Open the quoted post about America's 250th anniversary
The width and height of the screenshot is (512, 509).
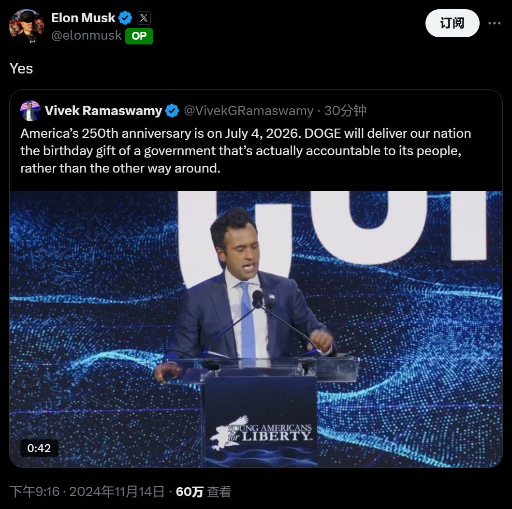246,151
